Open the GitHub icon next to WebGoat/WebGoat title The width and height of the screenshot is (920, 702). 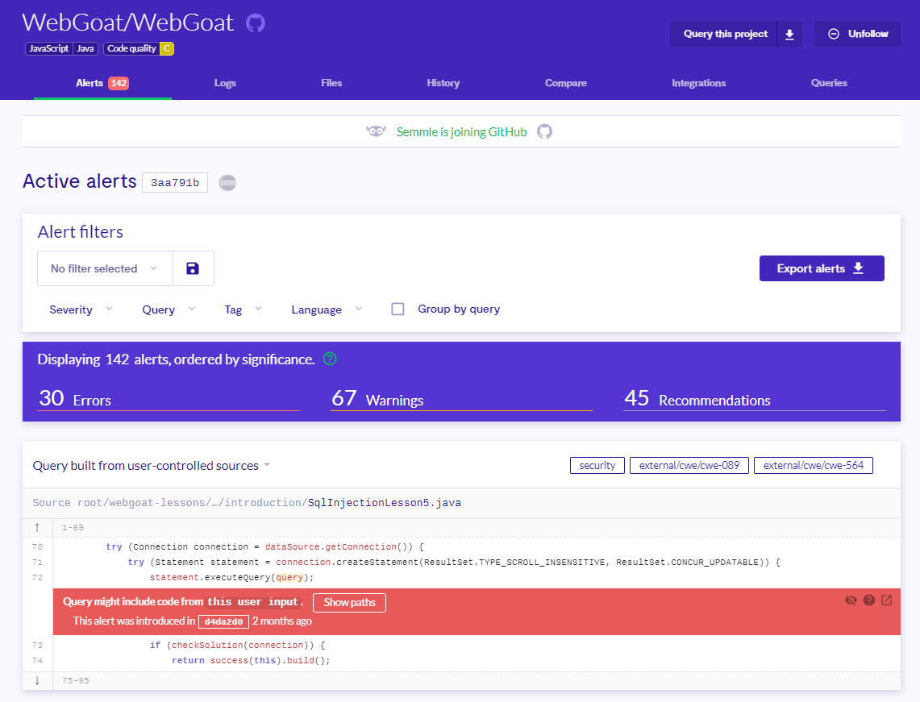256,23
